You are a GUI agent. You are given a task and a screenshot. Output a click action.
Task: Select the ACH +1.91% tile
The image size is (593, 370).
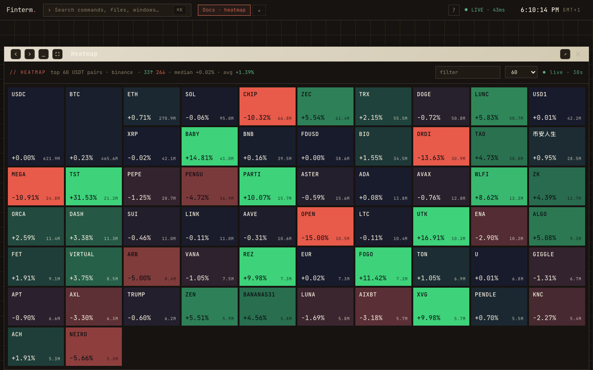click(x=36, y=346)
